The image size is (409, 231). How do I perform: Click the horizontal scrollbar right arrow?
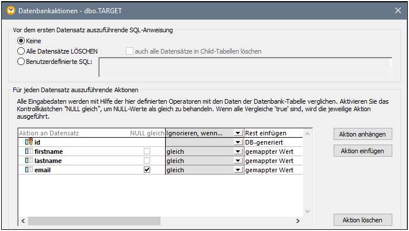click(x=298, y=221)
